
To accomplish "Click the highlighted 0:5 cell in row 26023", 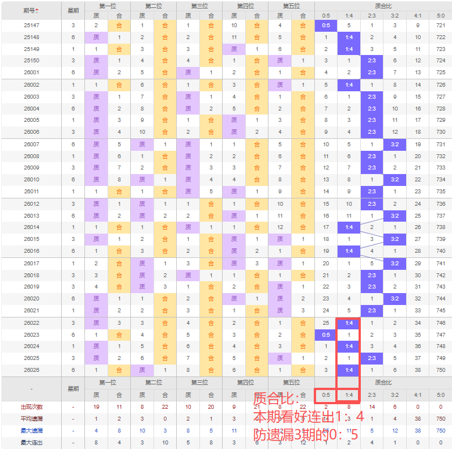I will [326, 334].
